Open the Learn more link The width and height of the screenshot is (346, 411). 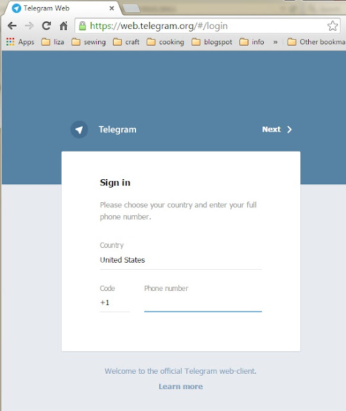(x=181, y=387)
